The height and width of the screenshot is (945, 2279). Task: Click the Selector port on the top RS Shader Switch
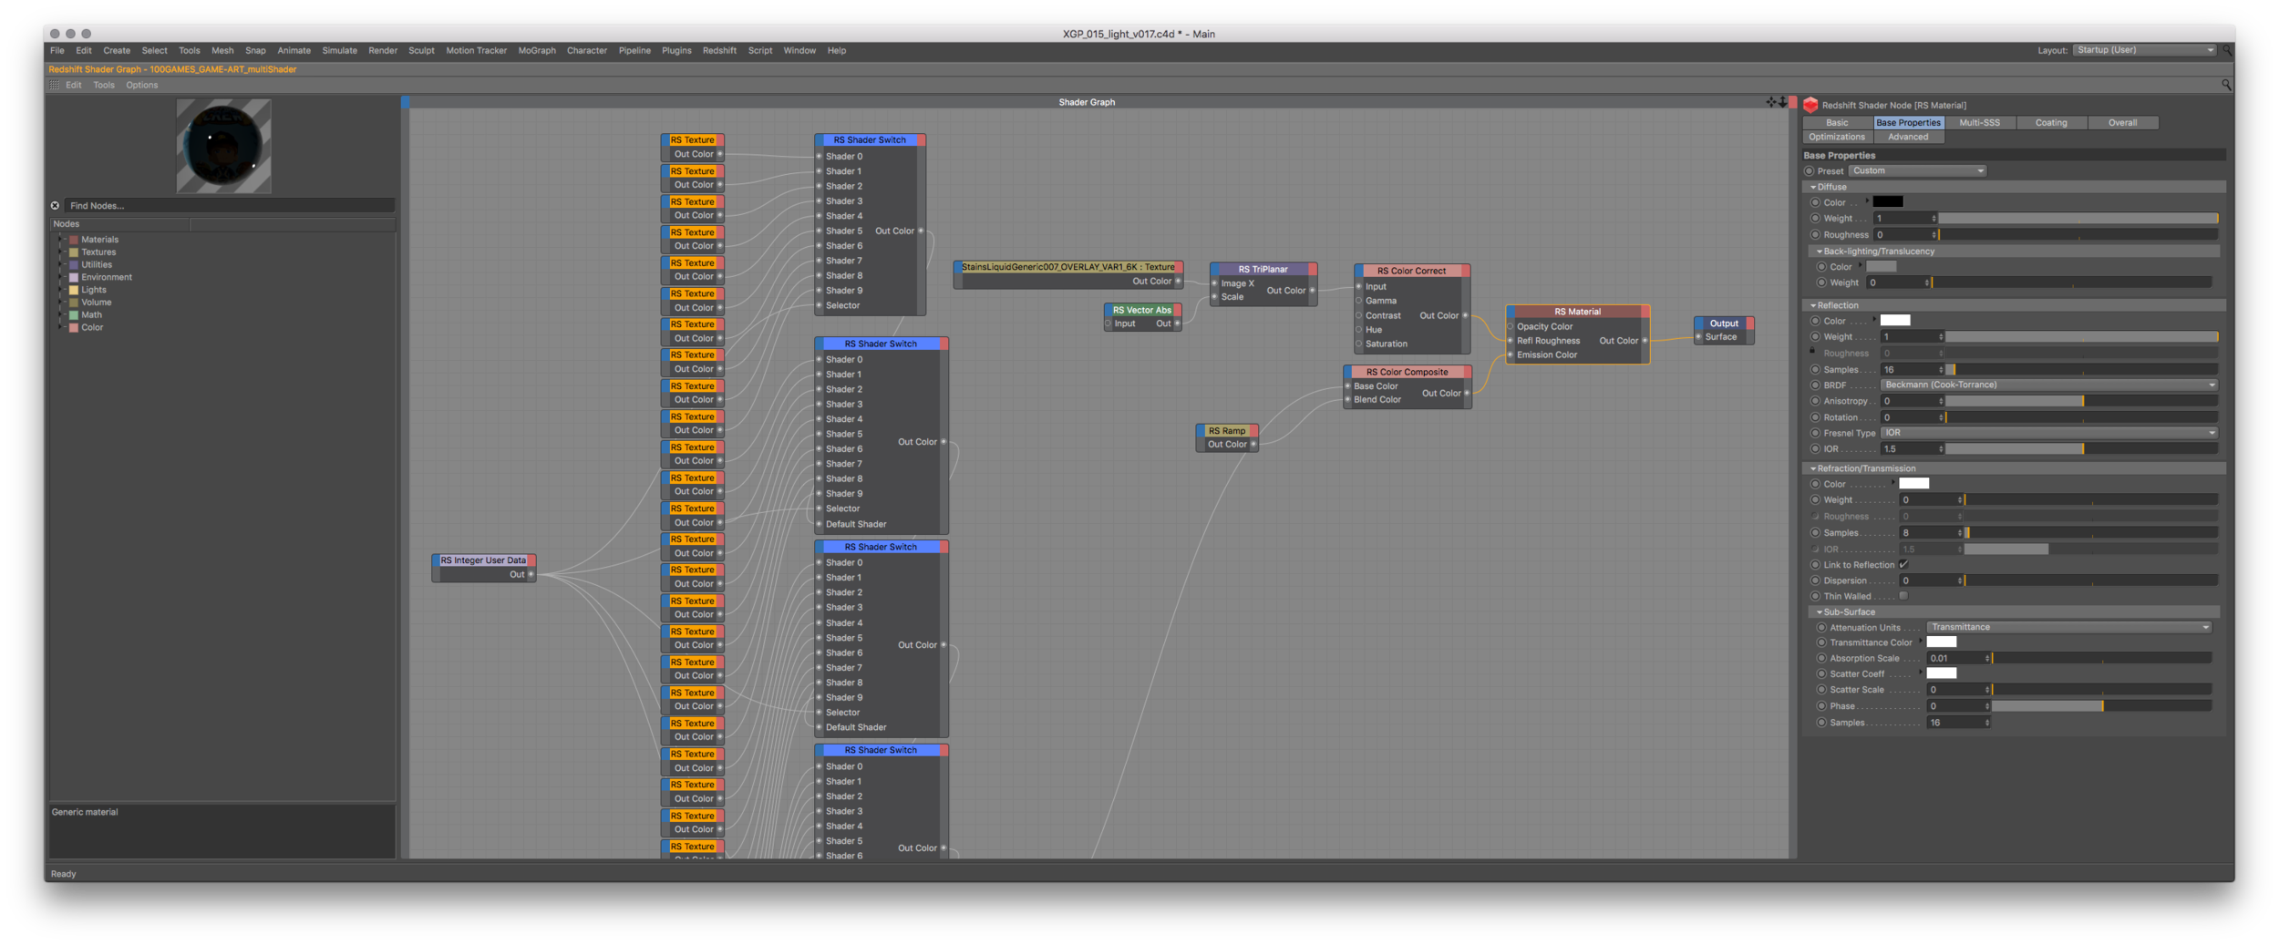click(819, 306)
